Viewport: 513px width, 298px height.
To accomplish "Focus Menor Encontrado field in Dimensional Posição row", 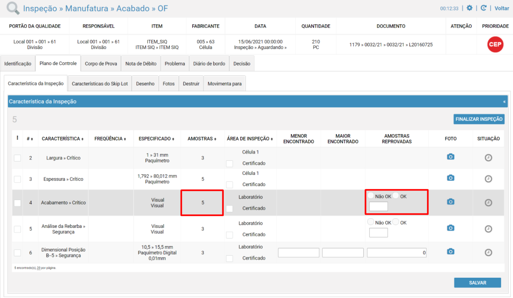I will tap(299, 253).
